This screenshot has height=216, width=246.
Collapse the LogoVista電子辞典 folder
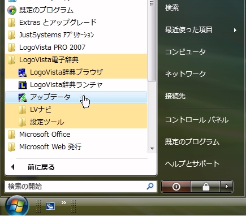tap(76, 60)
